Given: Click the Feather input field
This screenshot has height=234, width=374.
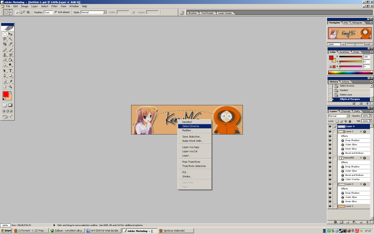Looking at the screenshot, I should click(x=49, y=12).
